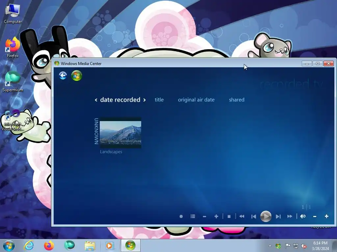
Task: Click channel up plus button
Action: [x=217, y=217]
